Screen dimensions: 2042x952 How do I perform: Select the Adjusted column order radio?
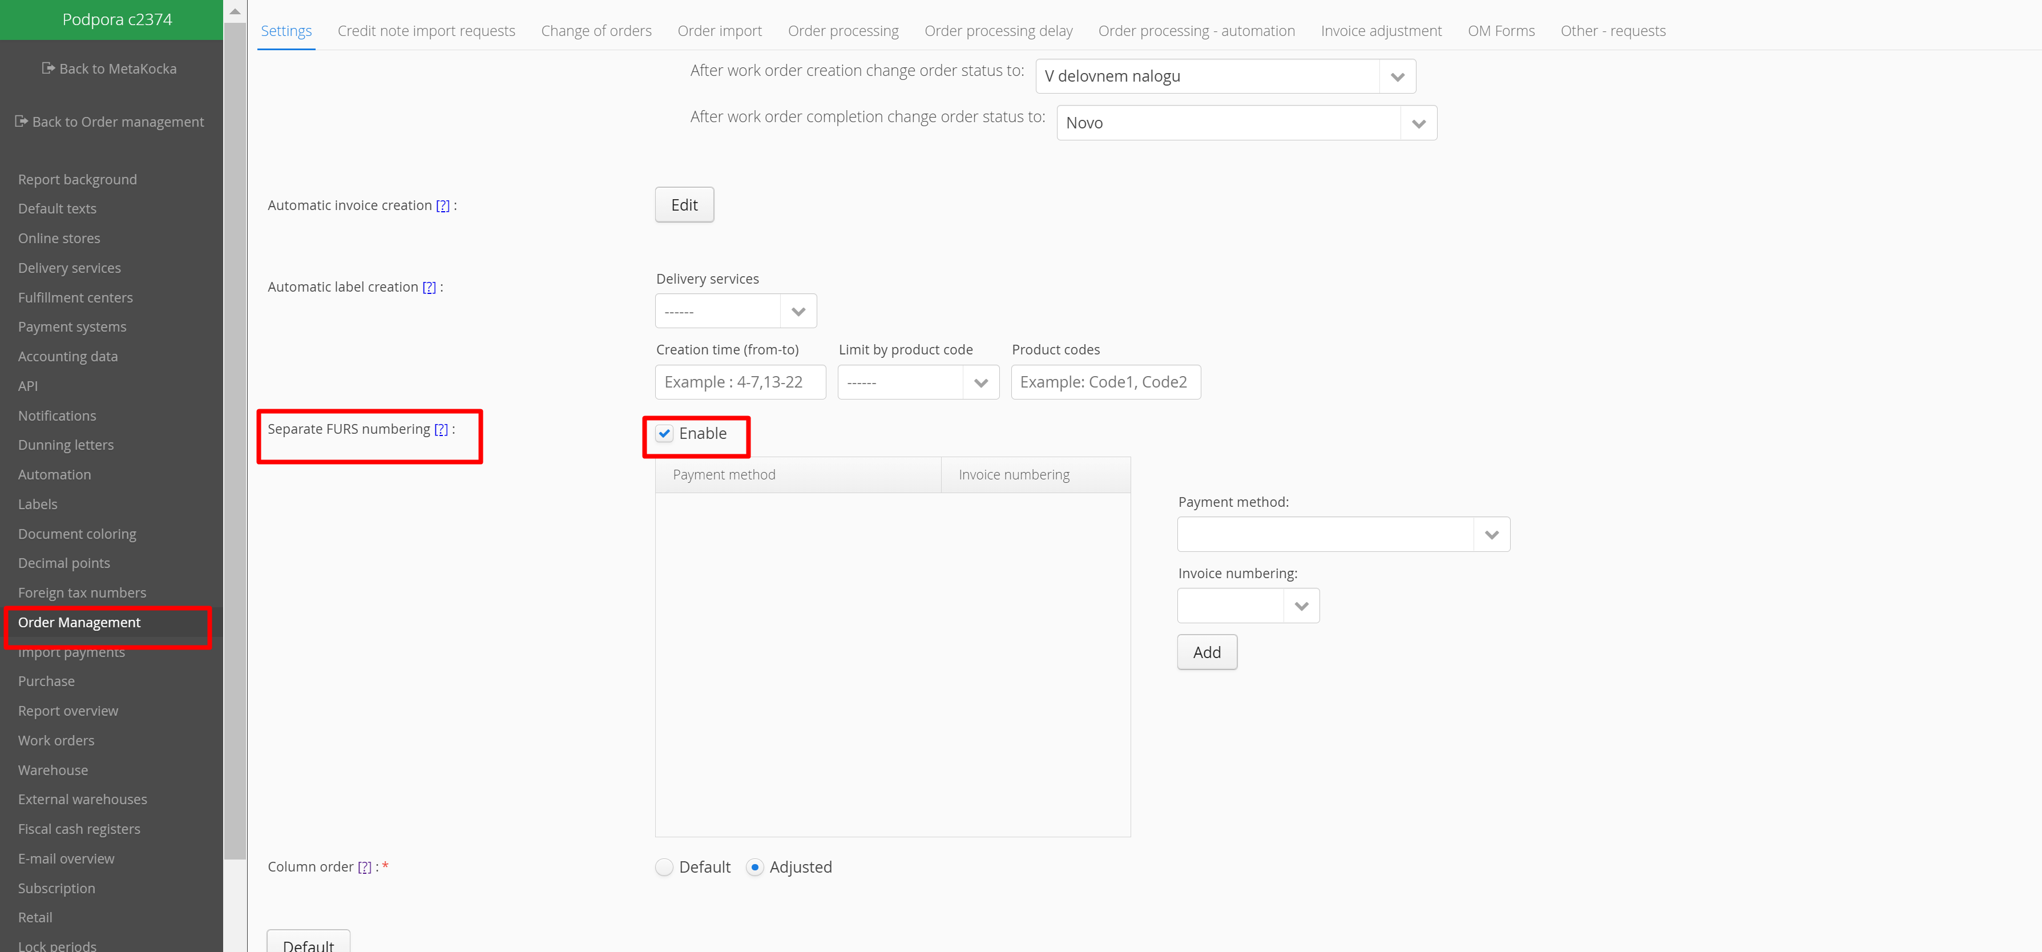pos(754,866)
